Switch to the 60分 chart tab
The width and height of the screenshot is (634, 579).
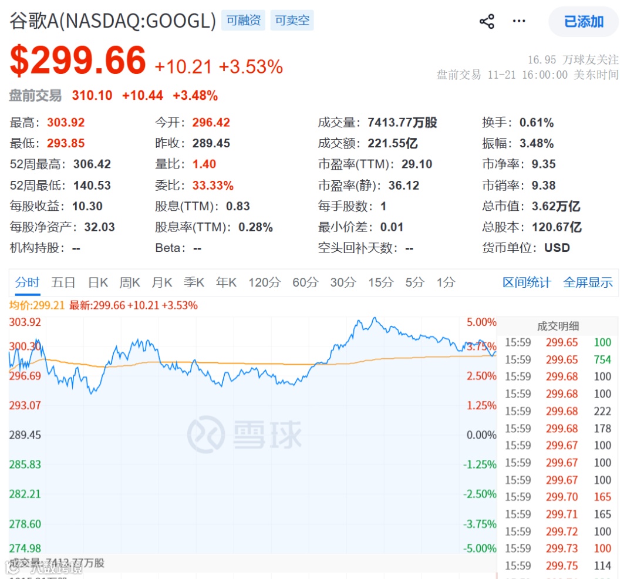[x=306, y=282]
